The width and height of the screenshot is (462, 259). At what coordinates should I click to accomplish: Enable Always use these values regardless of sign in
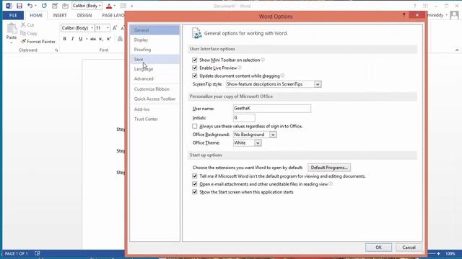pyautogui.click(x=195, y=127)
